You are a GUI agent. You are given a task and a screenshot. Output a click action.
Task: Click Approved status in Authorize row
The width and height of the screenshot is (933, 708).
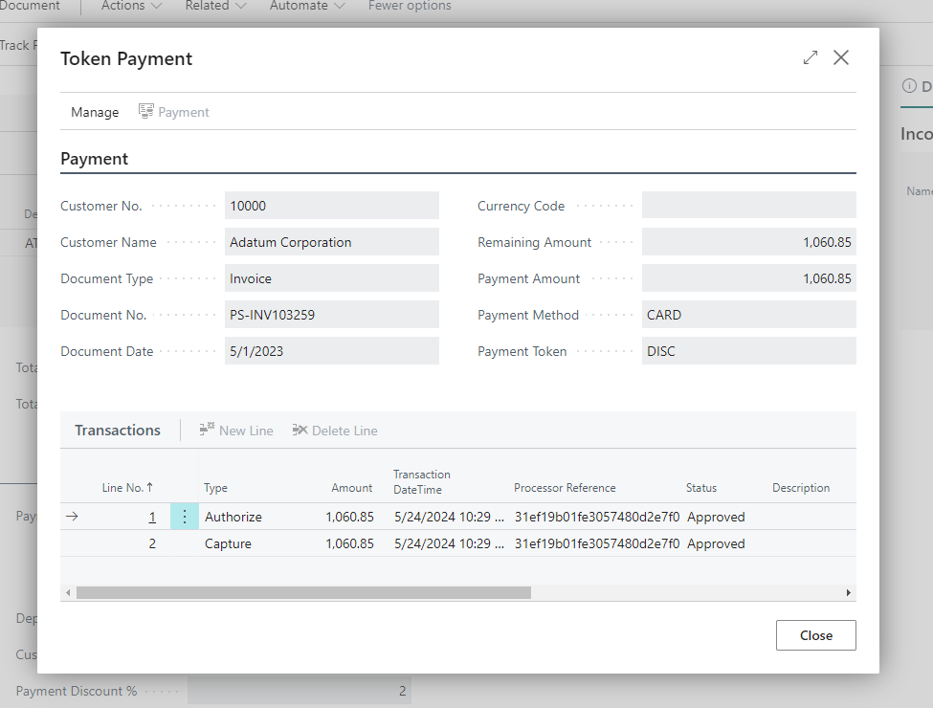coord(716,517)
